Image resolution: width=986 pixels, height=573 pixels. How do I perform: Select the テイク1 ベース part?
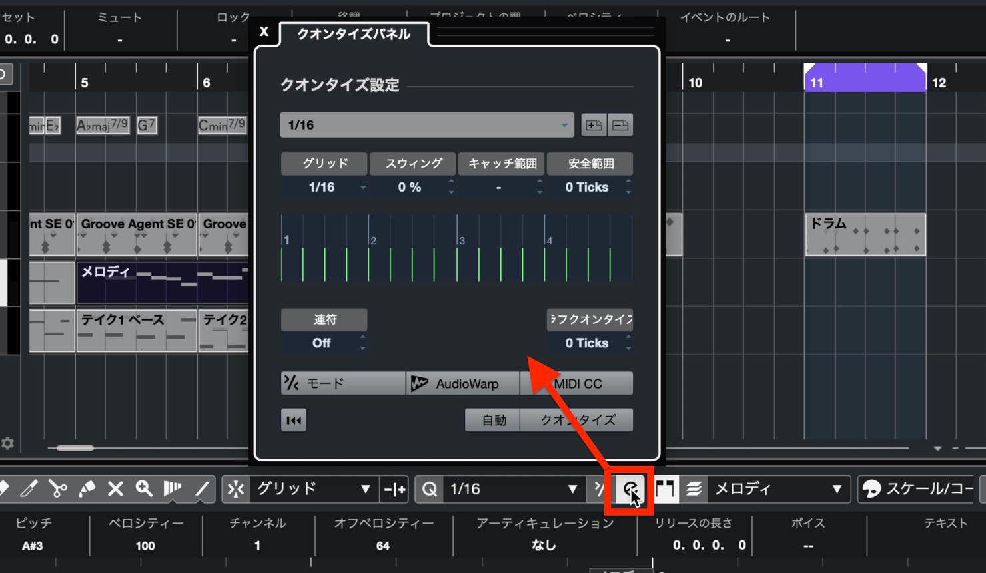[x=137, y=331]
